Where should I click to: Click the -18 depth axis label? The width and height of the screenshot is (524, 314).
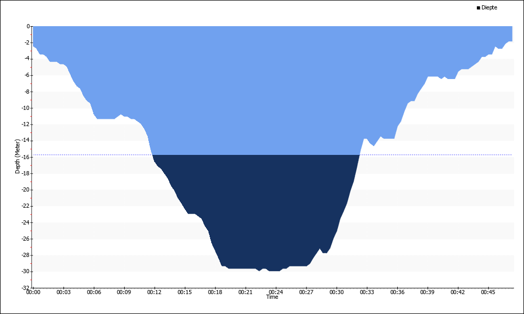click(x=26, y=173)
